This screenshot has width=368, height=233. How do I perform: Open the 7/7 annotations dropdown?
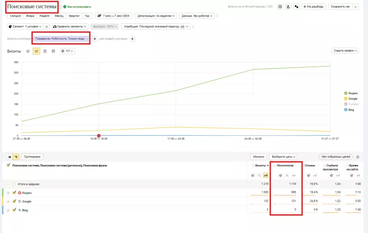tap(68, 51)
